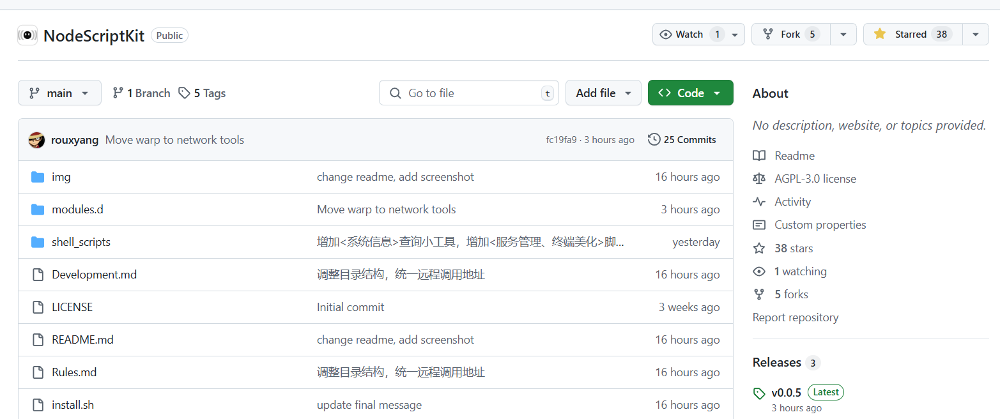Click the NodeScriptKit repository title

(x=94, y=35)
